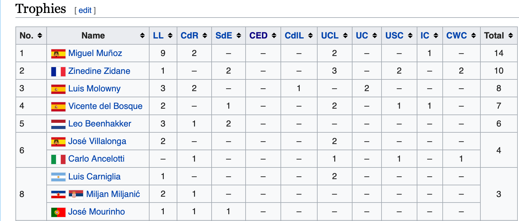Click the Spanish flag beside Vicente del Bosque
519x221 pixels.
point(58,106)
